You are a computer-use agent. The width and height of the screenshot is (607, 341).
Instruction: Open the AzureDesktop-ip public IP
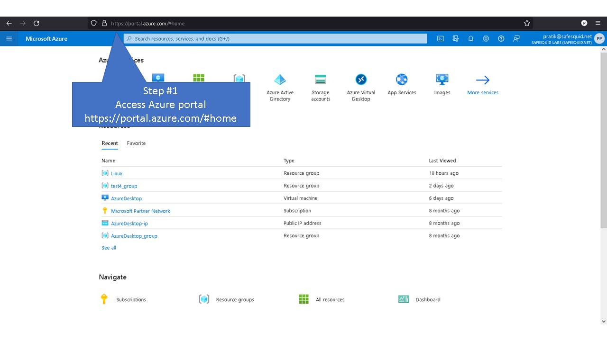coord(129,224)
